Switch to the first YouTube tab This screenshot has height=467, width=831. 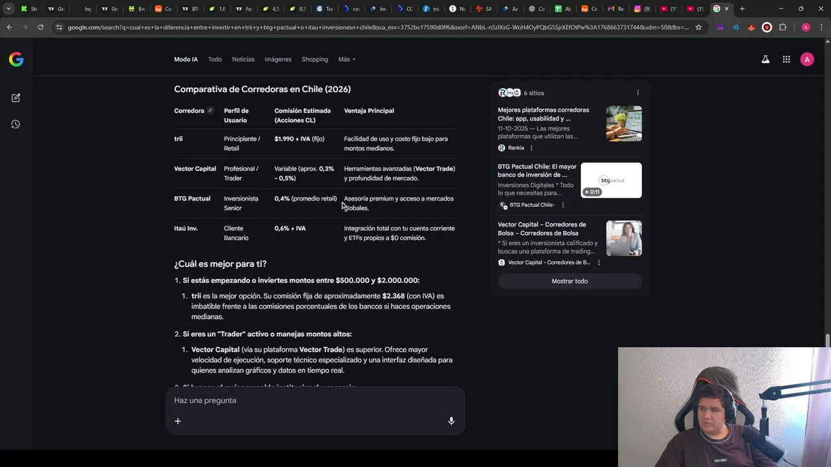(x=668, y=8)
